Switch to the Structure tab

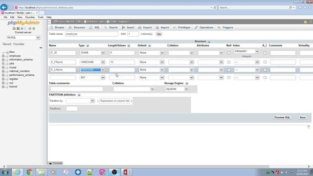(x=77, y=27)
